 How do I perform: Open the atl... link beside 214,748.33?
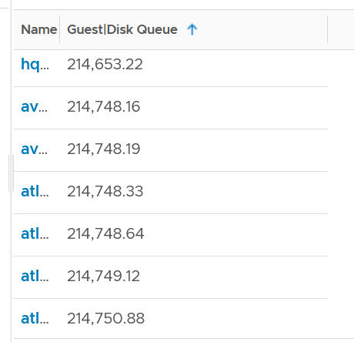click(x=35, y=191)
